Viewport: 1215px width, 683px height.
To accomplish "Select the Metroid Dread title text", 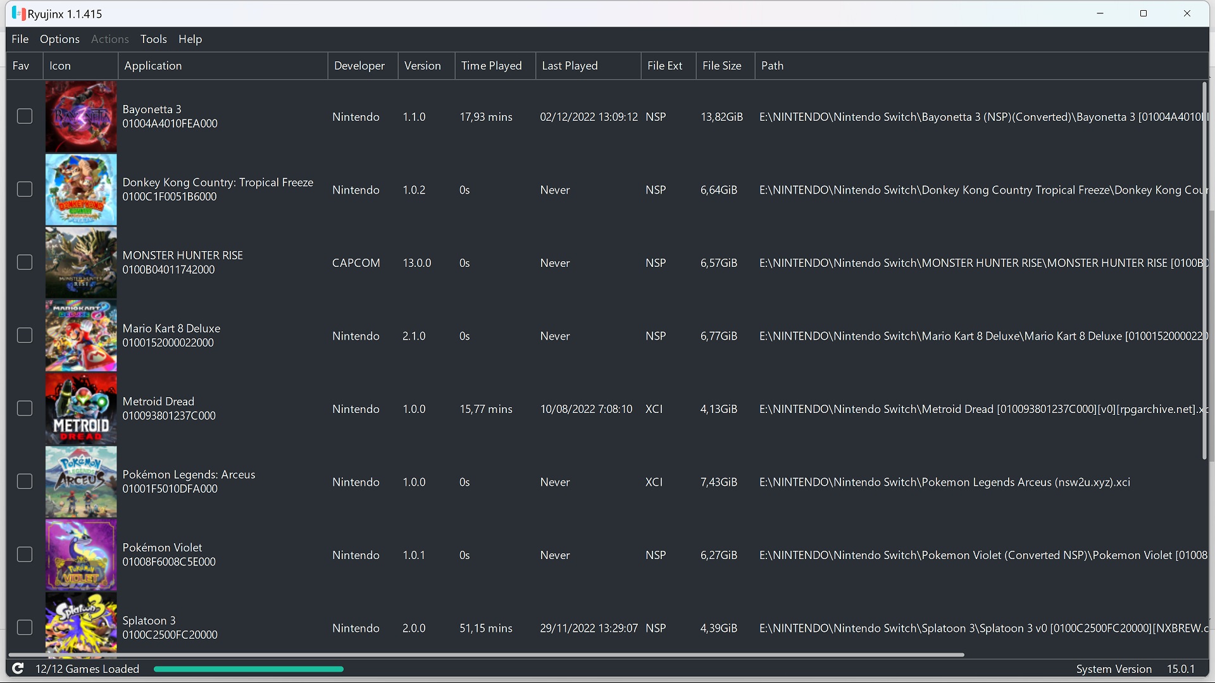I will click(158, 402).
